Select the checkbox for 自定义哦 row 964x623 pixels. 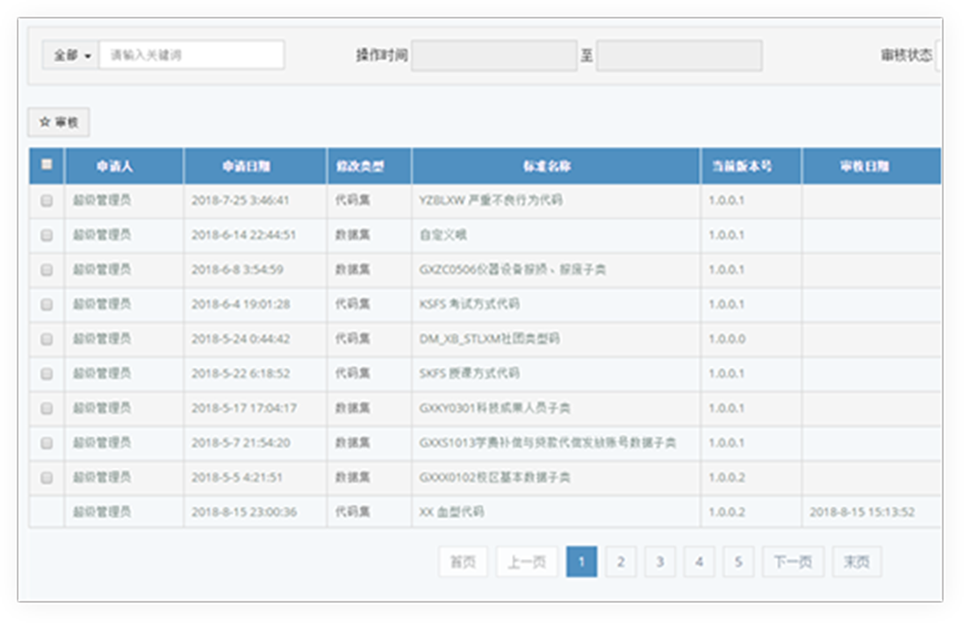tap(47, 235)
